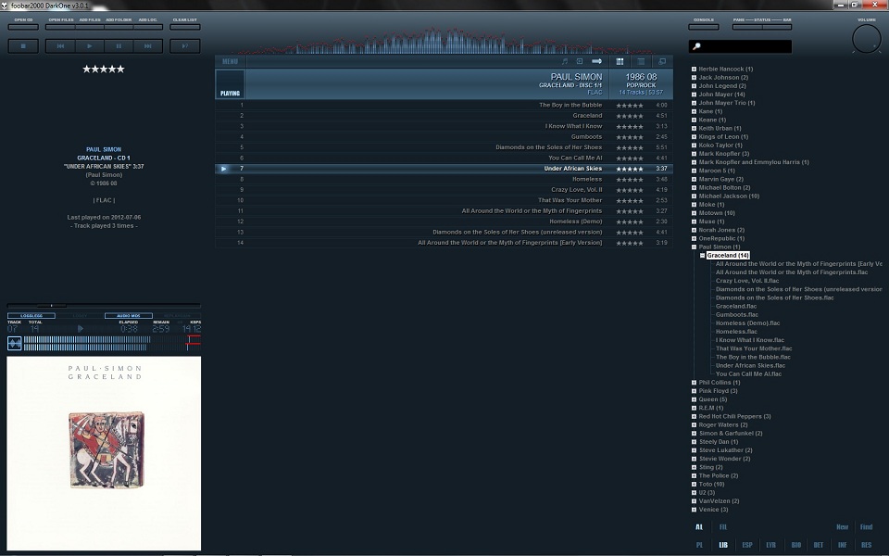Click the now-playing arrow on track 7
The width and height of the screenshot is (889, 556).
224,169
